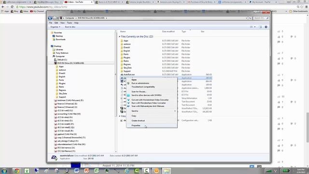Click the network signal icon in system tray
Viewport: 309px width, 174px height.
coord(268,171)
